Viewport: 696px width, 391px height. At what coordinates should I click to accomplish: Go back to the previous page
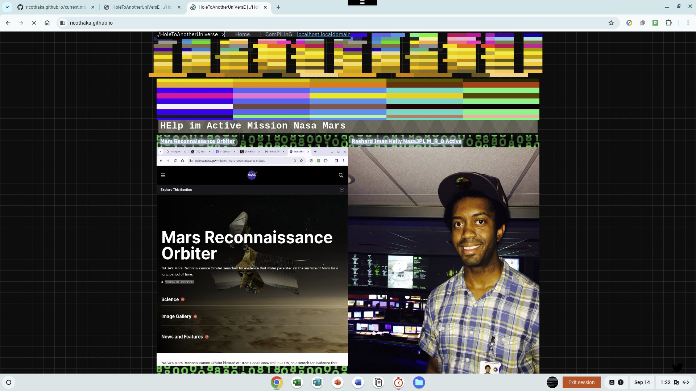tap(8, 23)
